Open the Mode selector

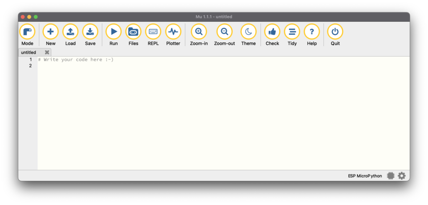click(27, 35)
